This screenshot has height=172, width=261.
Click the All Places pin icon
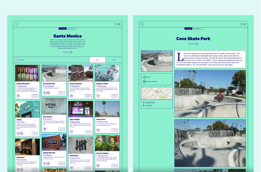(16, 60)
